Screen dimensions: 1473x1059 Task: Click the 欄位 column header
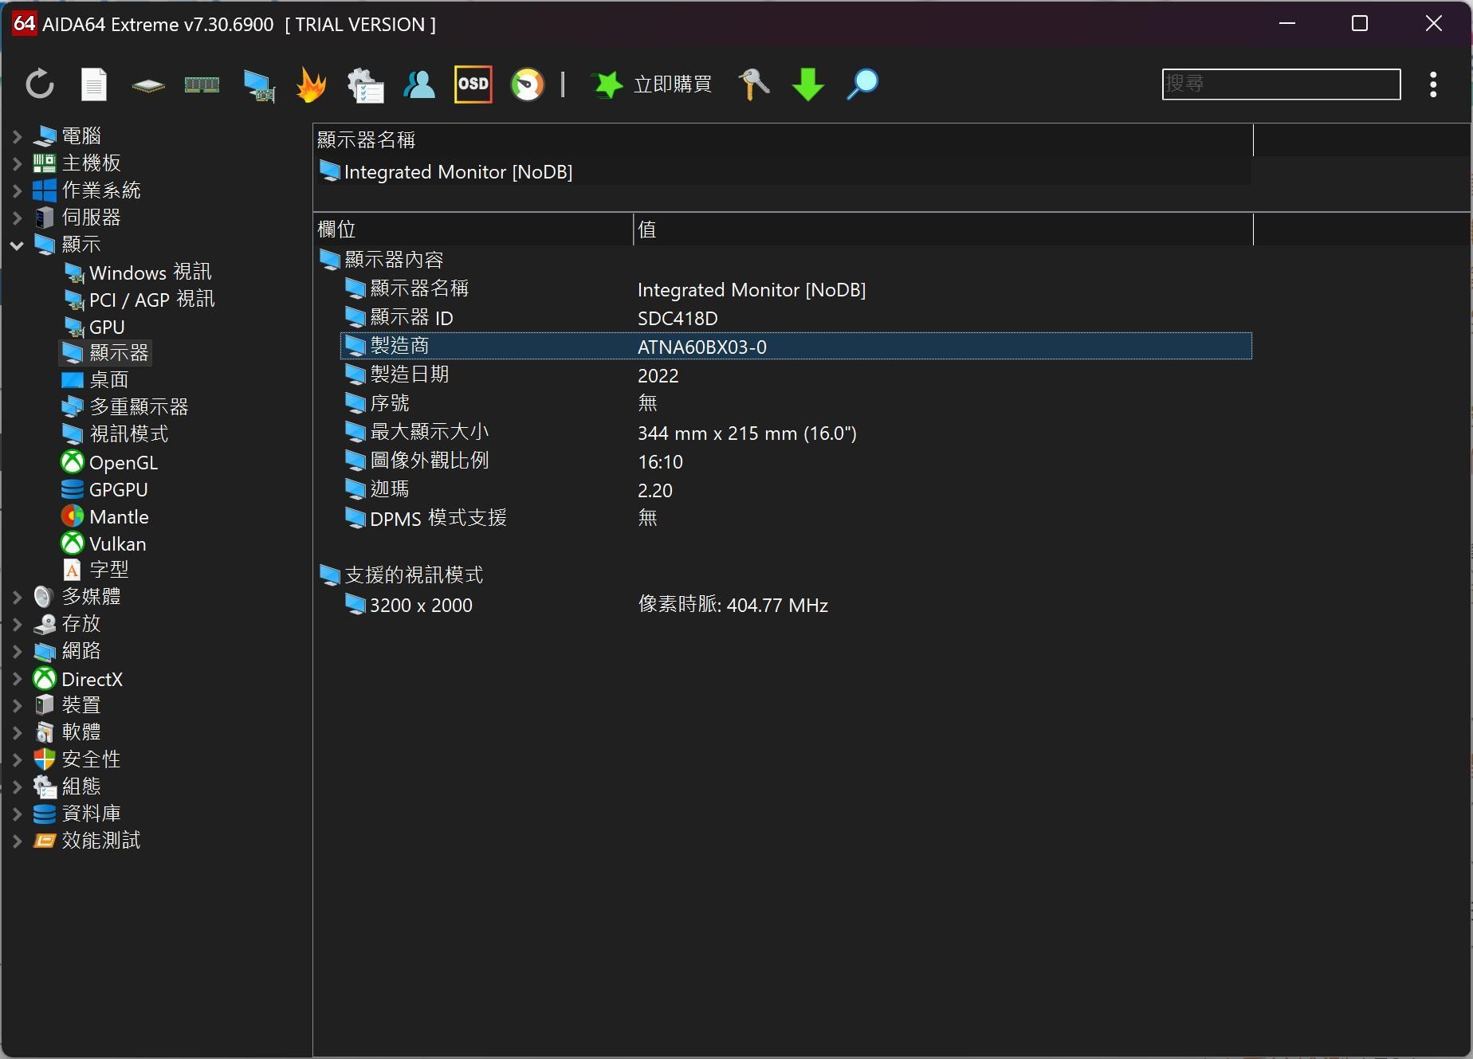pos(473,229)
